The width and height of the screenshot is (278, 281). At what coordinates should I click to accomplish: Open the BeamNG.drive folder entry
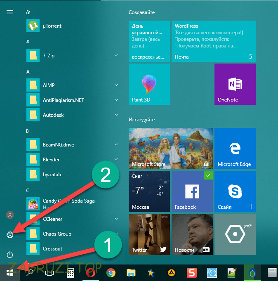pos(72,144)
